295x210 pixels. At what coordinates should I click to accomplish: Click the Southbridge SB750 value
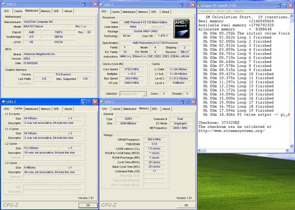(59, 37)
